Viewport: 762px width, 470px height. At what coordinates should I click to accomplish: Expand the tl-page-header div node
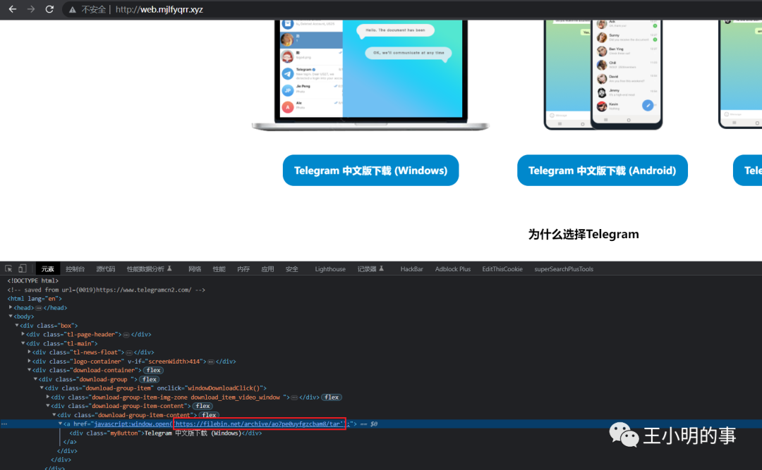click(x=23, y=334)
